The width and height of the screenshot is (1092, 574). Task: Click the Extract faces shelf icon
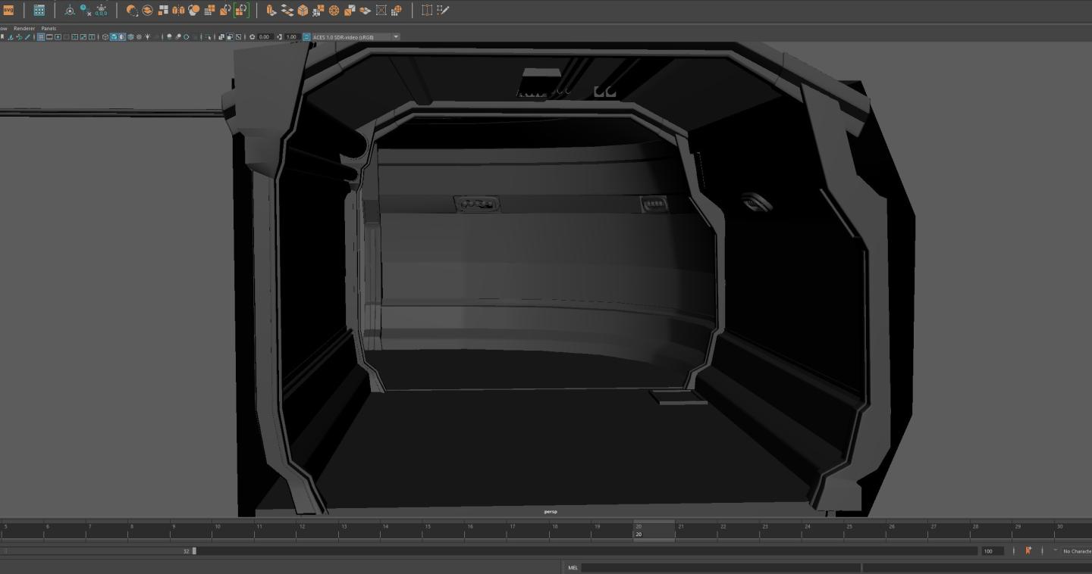163,11
